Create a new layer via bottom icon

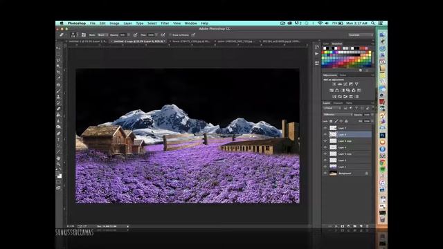[361, 226]
